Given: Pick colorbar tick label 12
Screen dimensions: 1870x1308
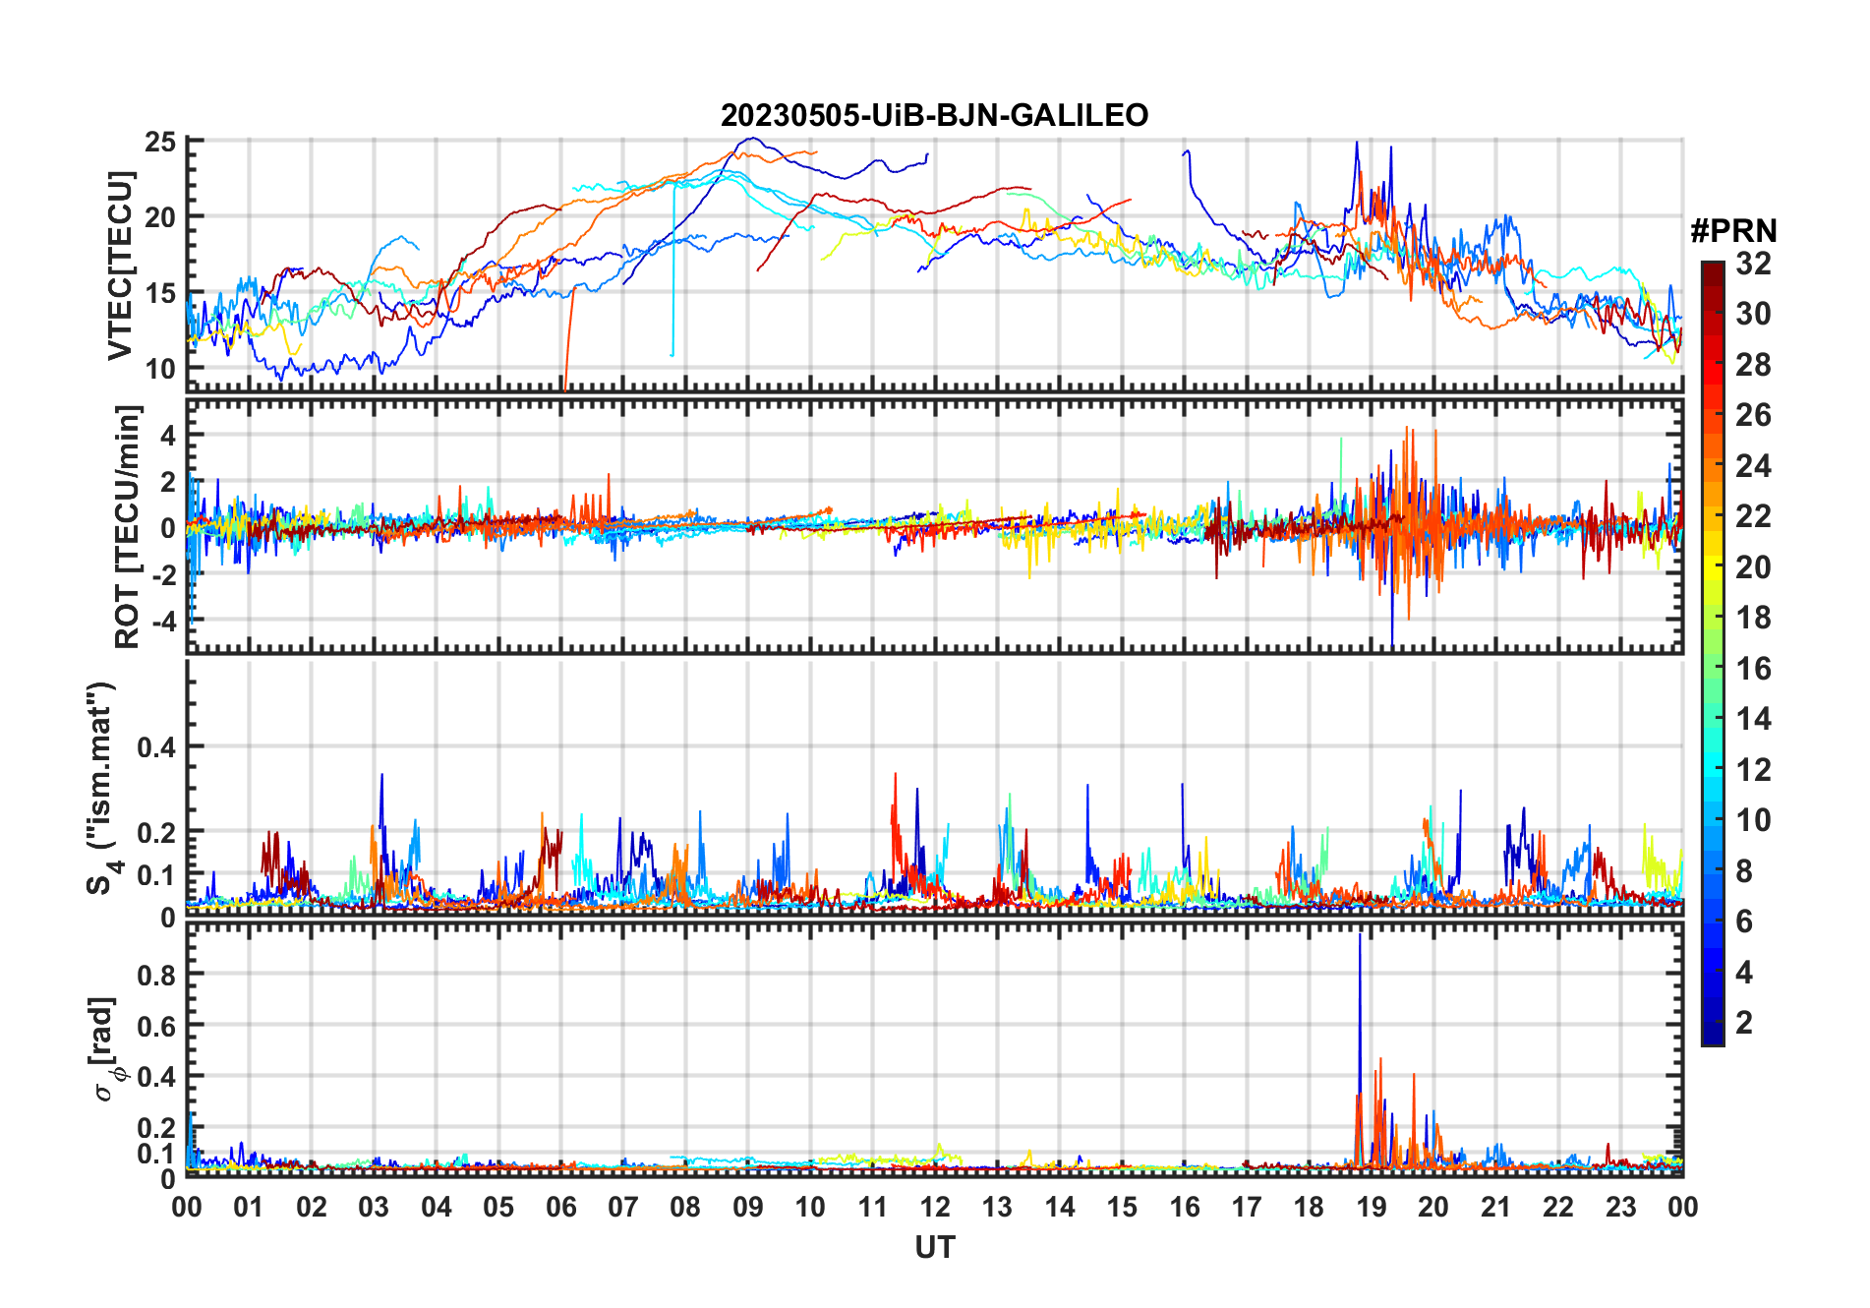Looking at the screenshot, I should (1753, 770).
